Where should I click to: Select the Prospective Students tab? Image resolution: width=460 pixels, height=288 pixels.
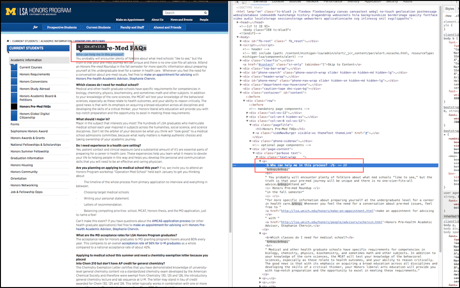pos(62,27)
